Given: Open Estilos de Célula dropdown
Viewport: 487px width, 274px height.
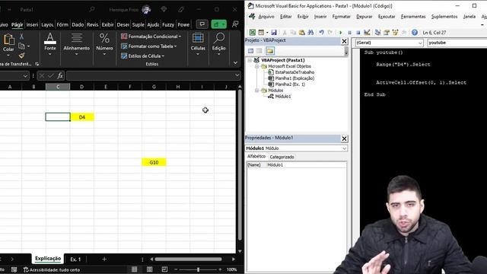Looking at the screenshot, I should pos(142,56).
